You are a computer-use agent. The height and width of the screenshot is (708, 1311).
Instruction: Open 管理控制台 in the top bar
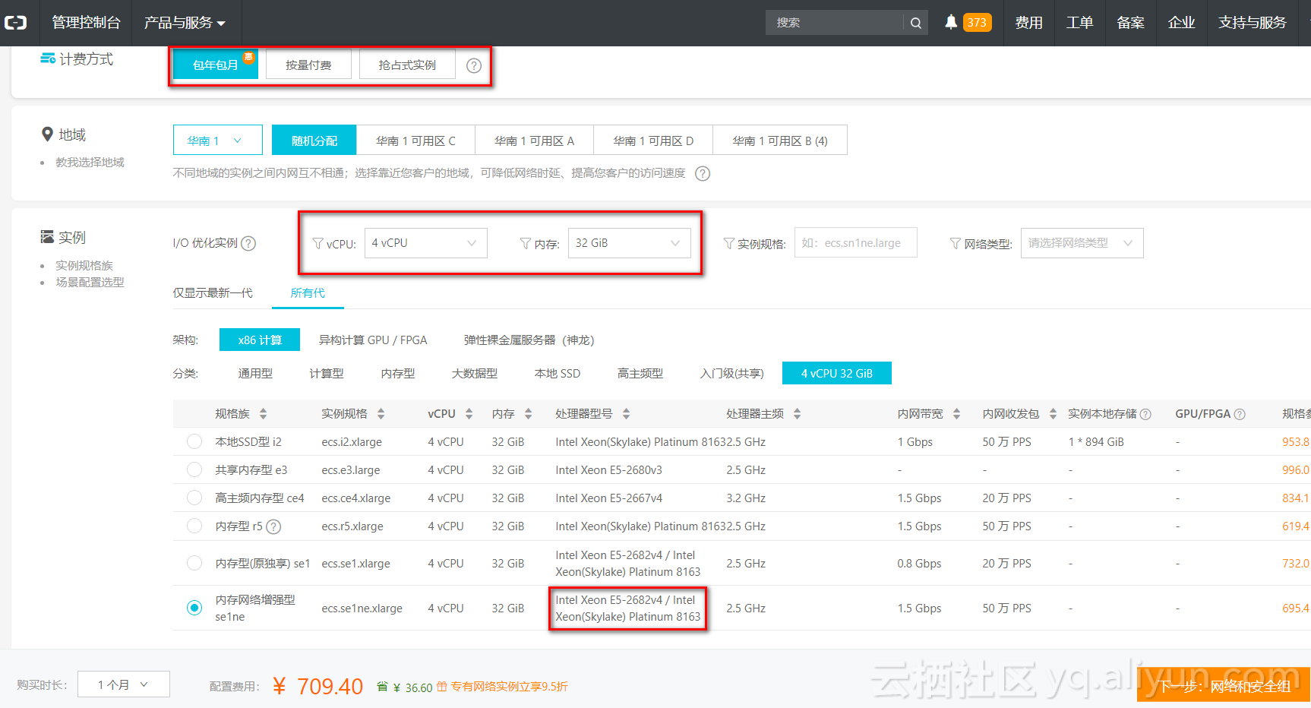point(86,23)
